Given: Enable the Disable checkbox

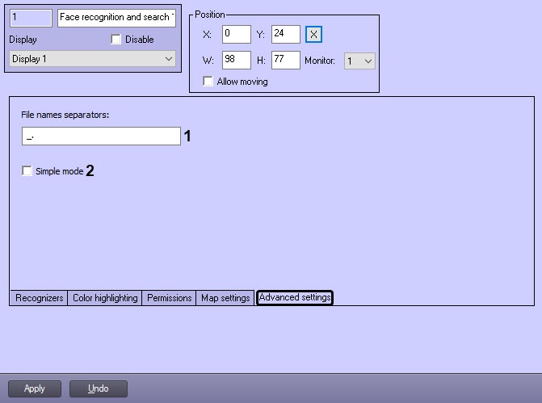Looking at the screenshot, I should 116,40.
